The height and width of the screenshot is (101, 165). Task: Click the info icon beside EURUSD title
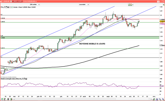11,1
